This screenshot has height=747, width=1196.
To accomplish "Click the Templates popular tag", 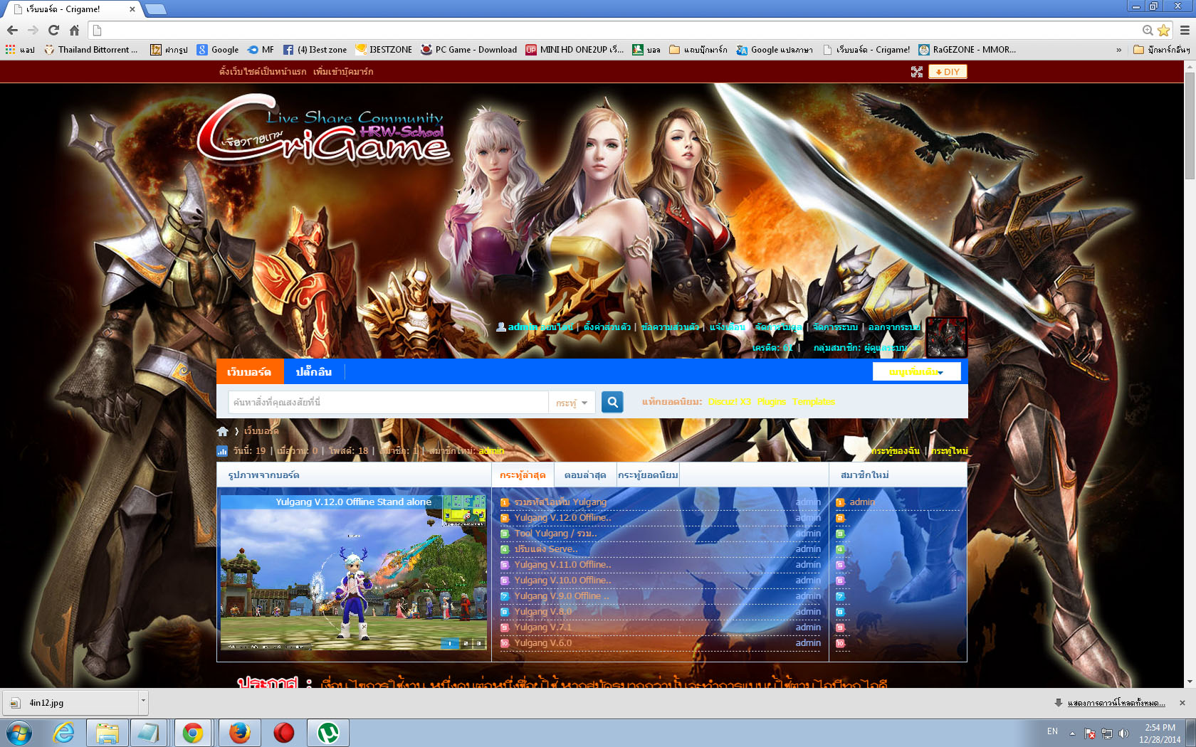I will pos(814,402).
